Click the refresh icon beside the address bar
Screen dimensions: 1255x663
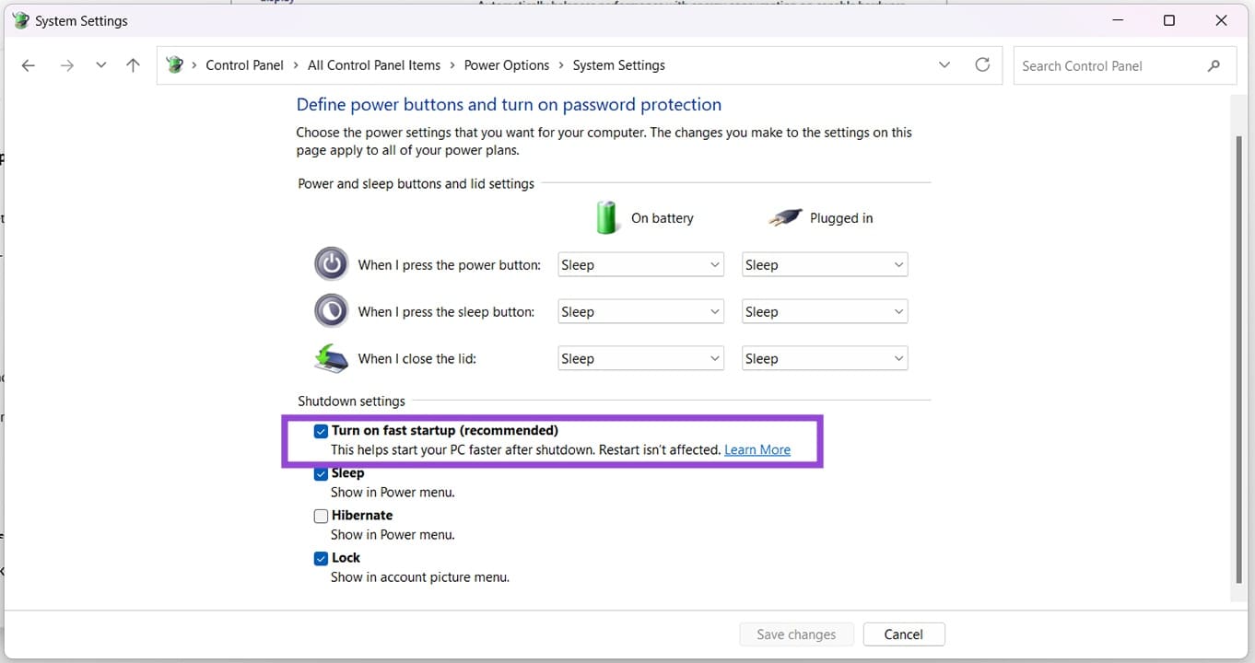pos(982,64)
